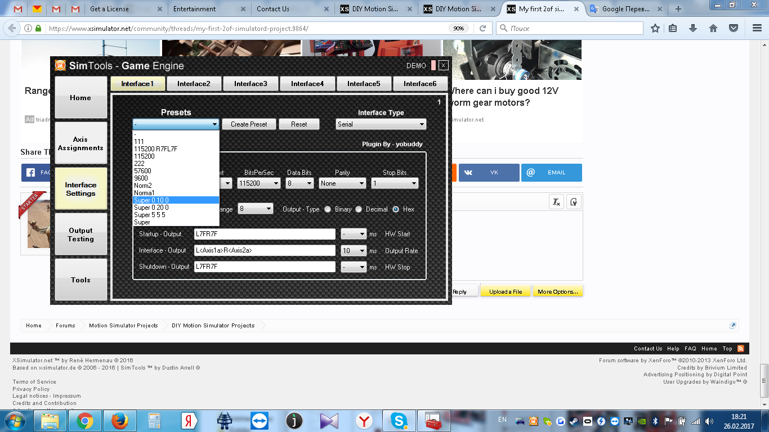Open Chrome from the taskbar
The height and width of the screenshot is (432, 769).
85,421
